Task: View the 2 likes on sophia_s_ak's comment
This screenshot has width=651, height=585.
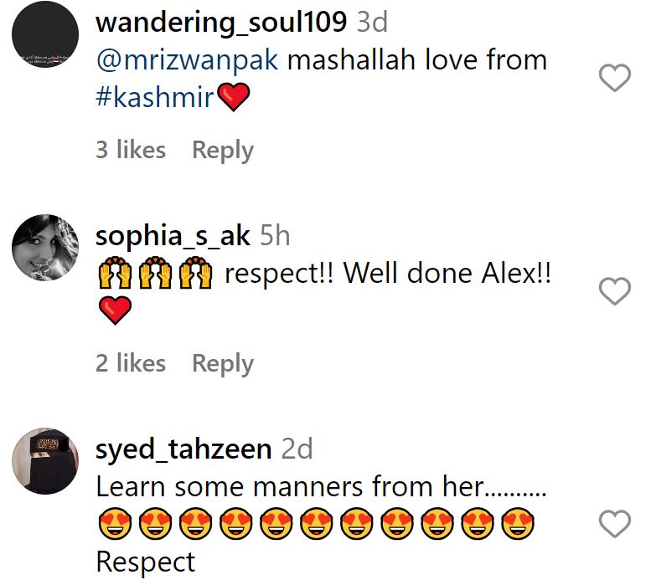Action: (131, 363)
